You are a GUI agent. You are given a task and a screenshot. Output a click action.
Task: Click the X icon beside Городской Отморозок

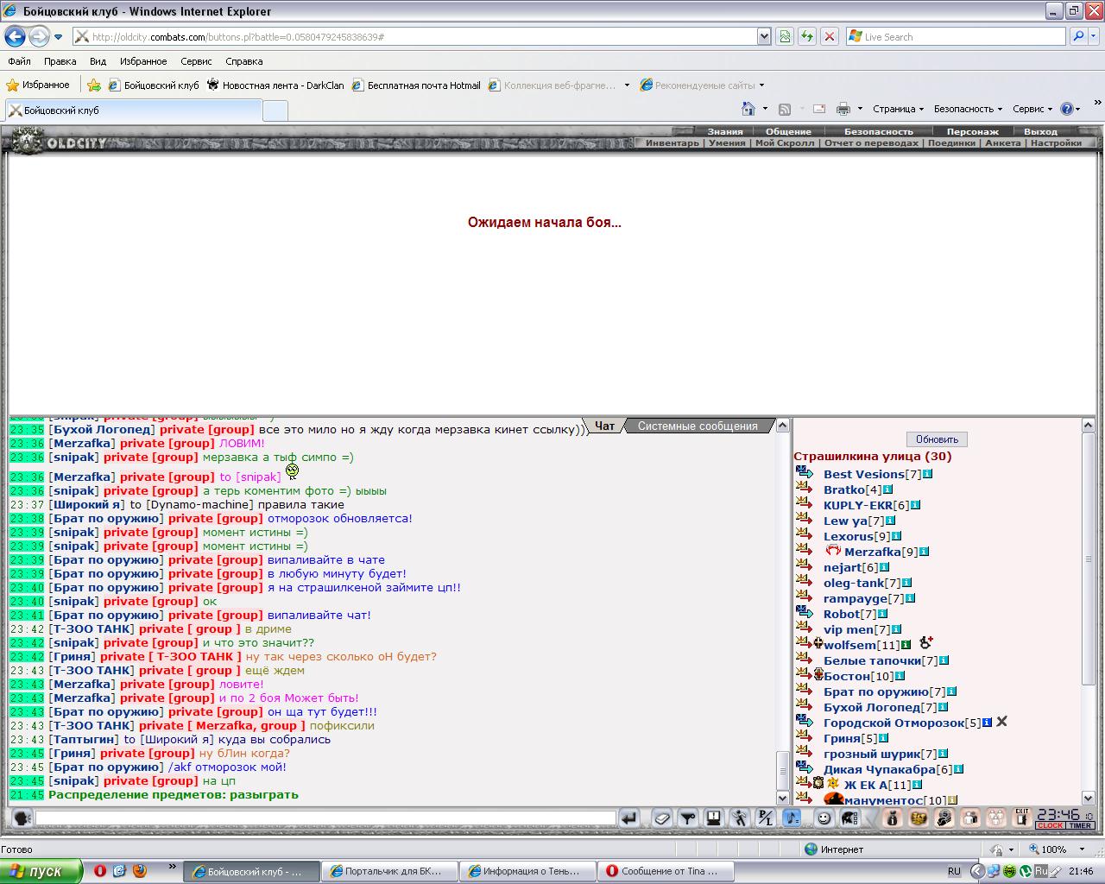[1001, 722]
